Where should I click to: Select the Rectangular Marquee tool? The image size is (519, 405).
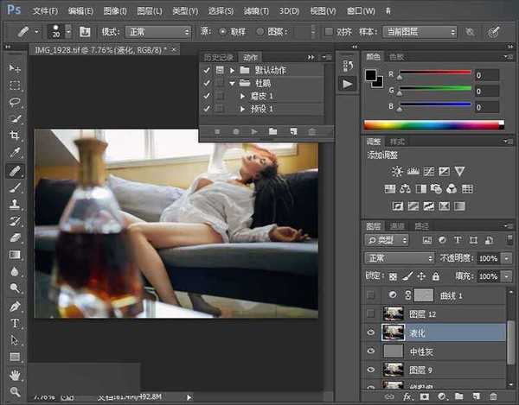[15, 85]
